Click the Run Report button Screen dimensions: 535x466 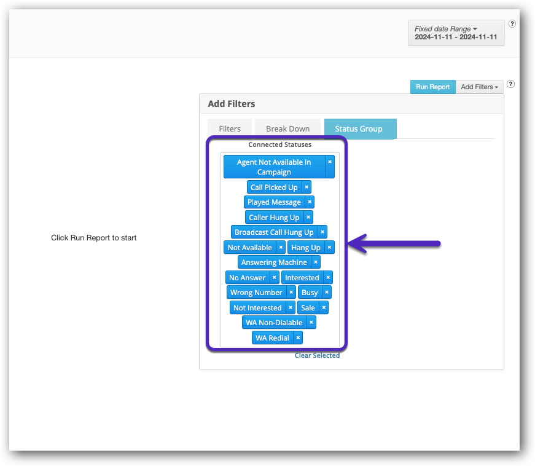click(x=432, y=87)
